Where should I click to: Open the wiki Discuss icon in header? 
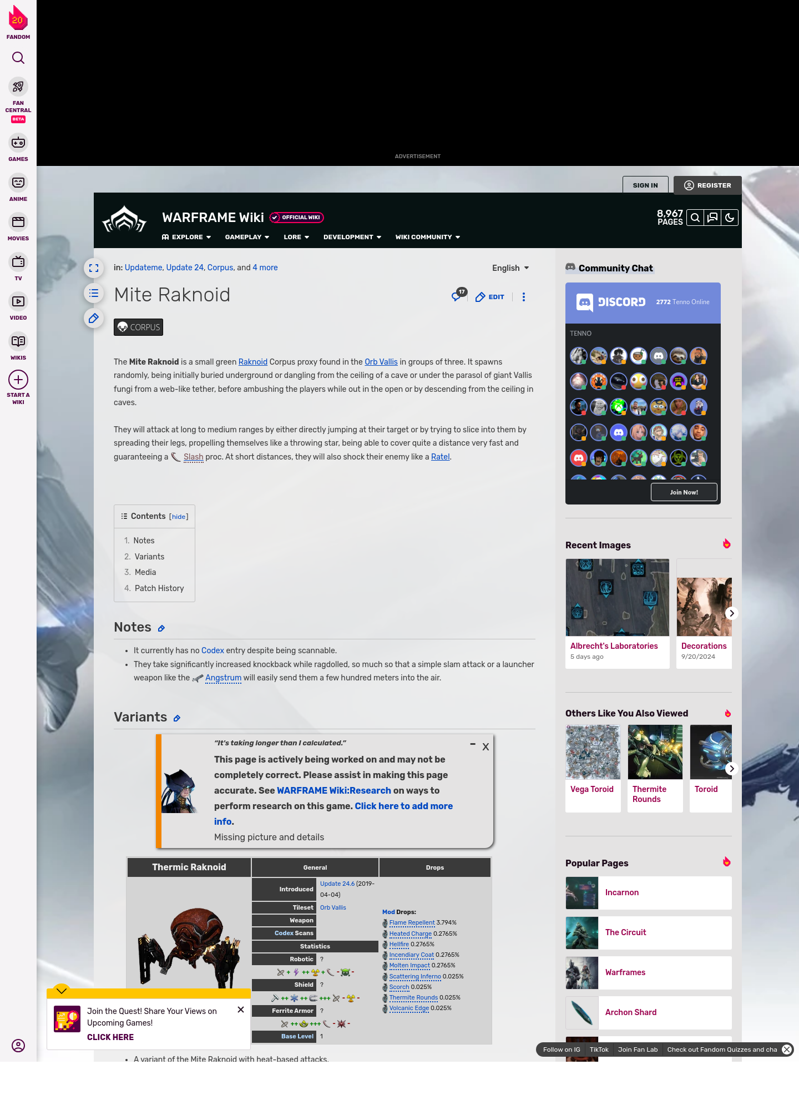(712, 218)
